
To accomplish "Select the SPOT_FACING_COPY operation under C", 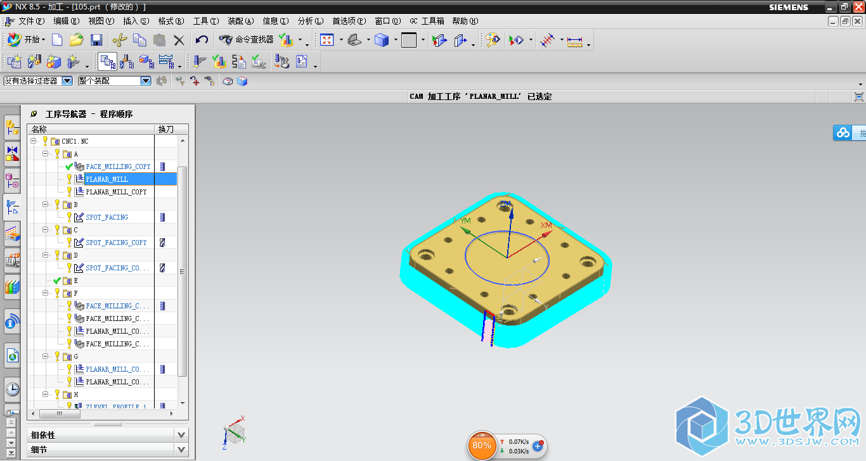I will coord(116,243).
